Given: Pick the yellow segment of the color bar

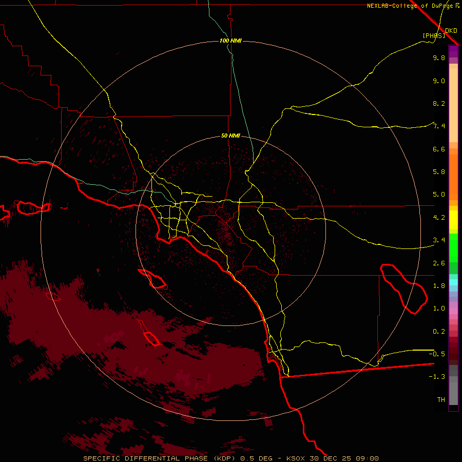Looking at the screenshot, I should pos(453,220).
